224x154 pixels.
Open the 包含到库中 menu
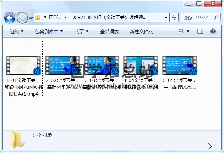tap(49, 32)
